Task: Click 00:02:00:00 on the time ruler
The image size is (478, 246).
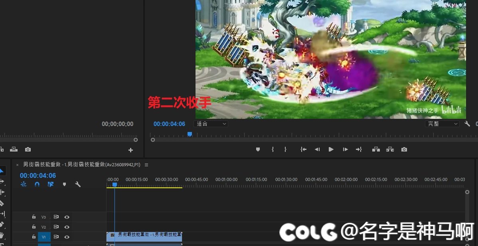Action: coord(346,180)
